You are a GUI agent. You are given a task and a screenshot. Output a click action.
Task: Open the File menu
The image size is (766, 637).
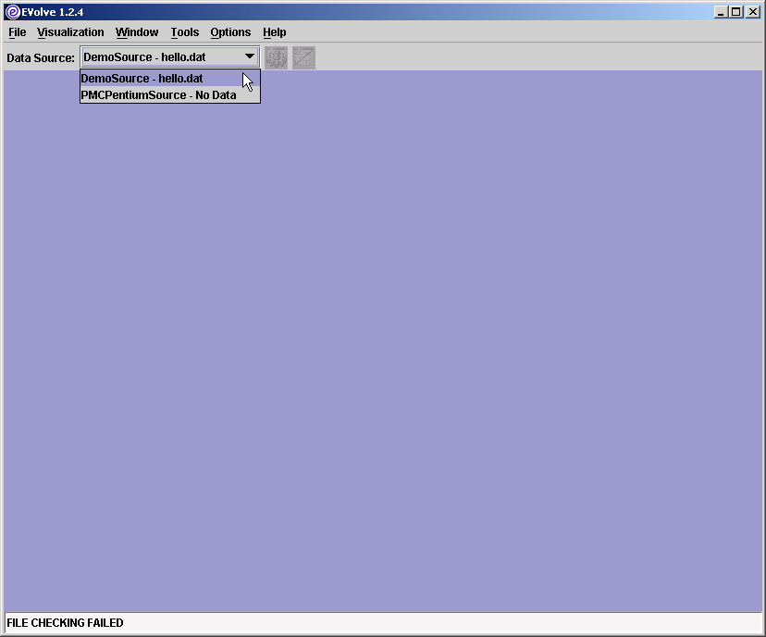point(18,32)
